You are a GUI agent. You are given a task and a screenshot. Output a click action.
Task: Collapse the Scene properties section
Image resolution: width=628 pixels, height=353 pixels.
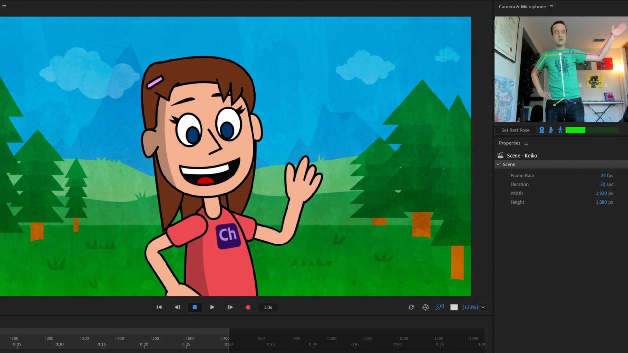pos(498,164)
